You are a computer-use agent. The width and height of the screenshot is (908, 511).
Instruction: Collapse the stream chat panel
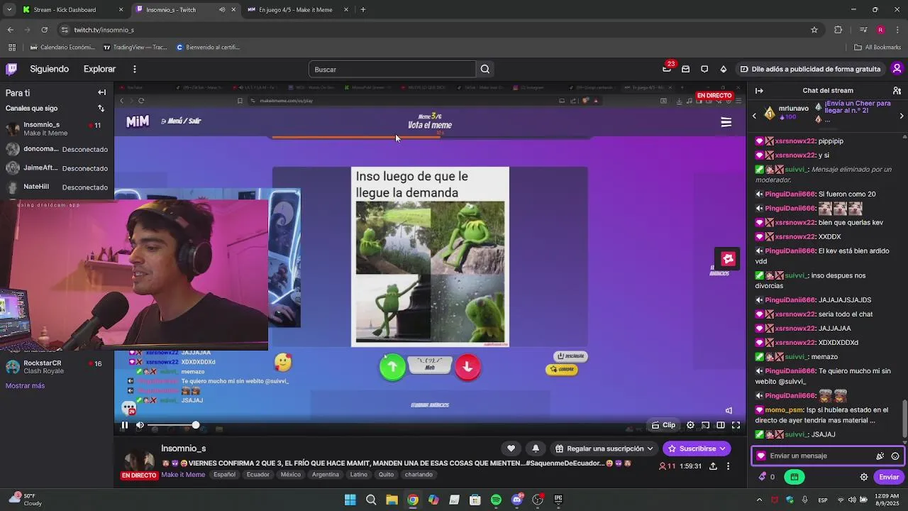[759, 91]
